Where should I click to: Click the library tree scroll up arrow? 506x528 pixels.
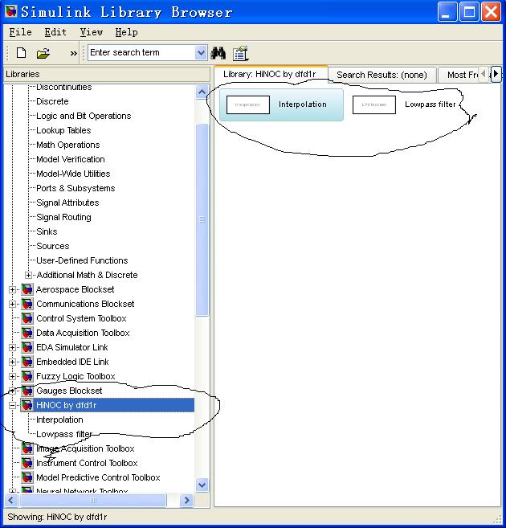coord(202,92)
